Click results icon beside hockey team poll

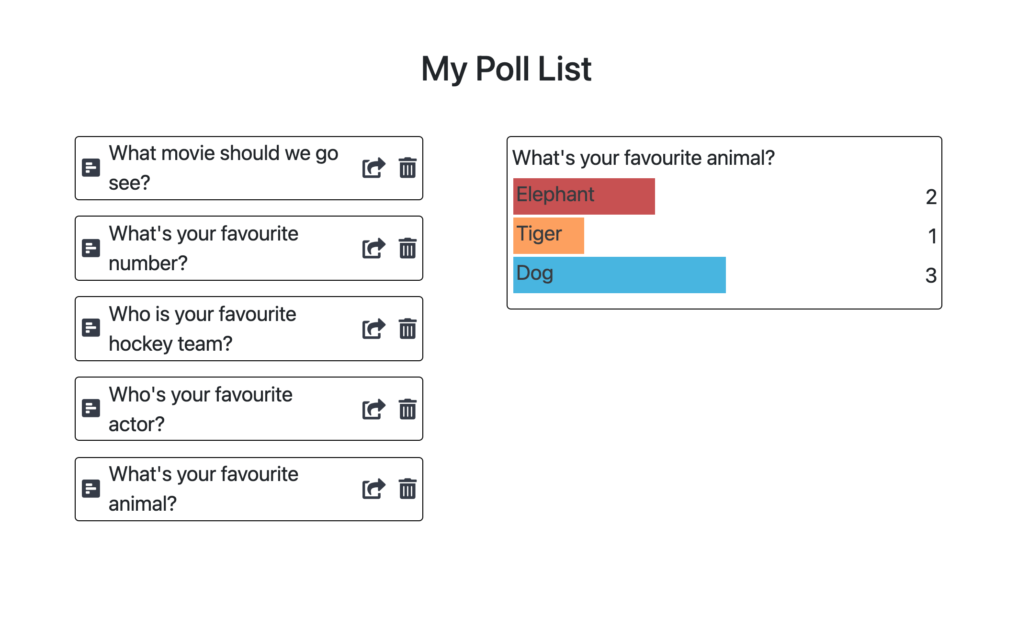point(91,328)
